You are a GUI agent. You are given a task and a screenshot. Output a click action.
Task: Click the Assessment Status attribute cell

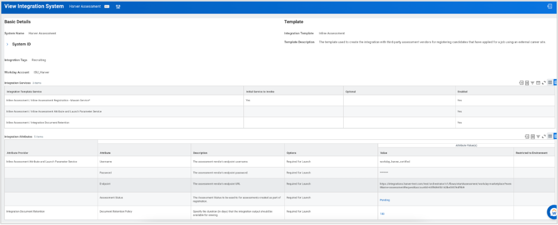pyautogui.click(x=144, y=199)
